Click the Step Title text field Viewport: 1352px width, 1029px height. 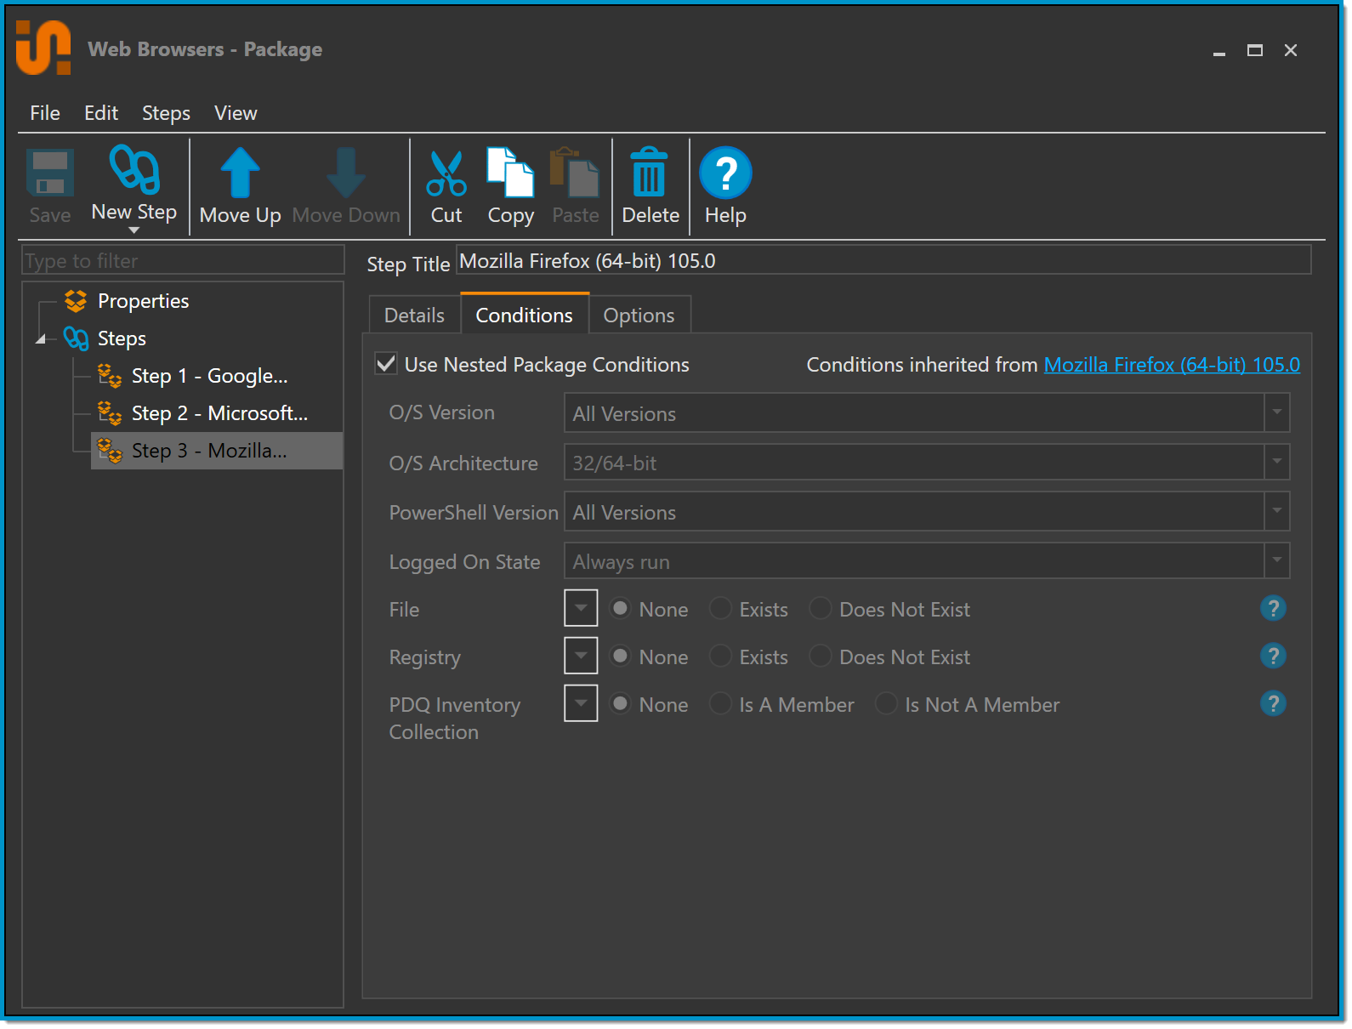click(883, 260)
